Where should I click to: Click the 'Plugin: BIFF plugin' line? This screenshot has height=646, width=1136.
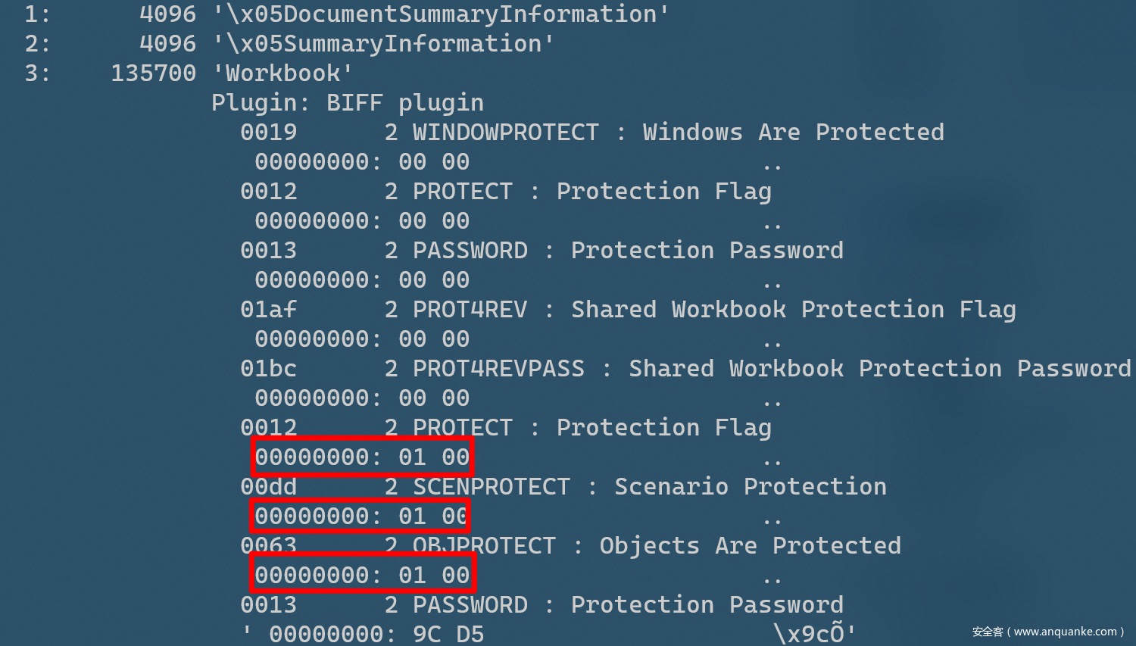pyautogui.click(x=347, y=103)
